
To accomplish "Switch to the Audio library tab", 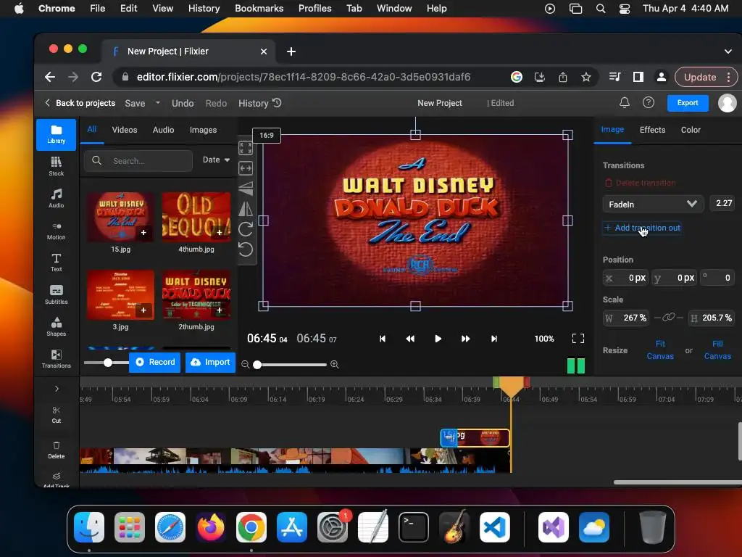I will click(163, 130).
